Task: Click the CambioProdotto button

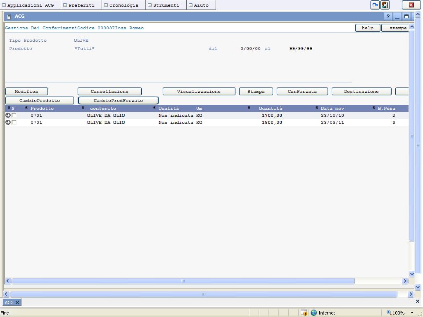Action: pos(40,101)
